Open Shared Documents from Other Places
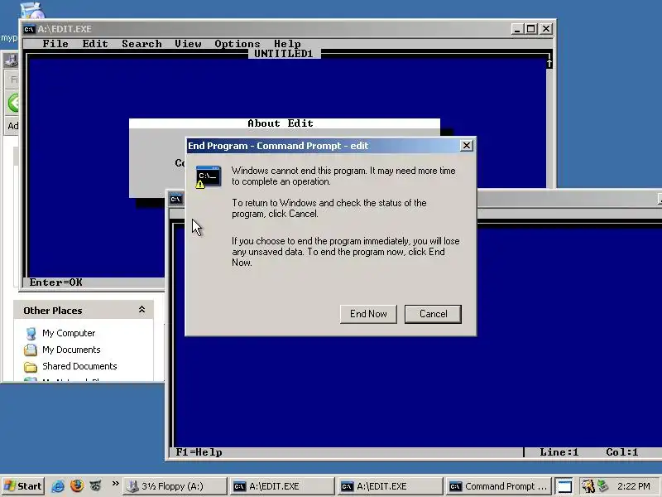Viewport: 662px width, 497px height. [79, 366]
